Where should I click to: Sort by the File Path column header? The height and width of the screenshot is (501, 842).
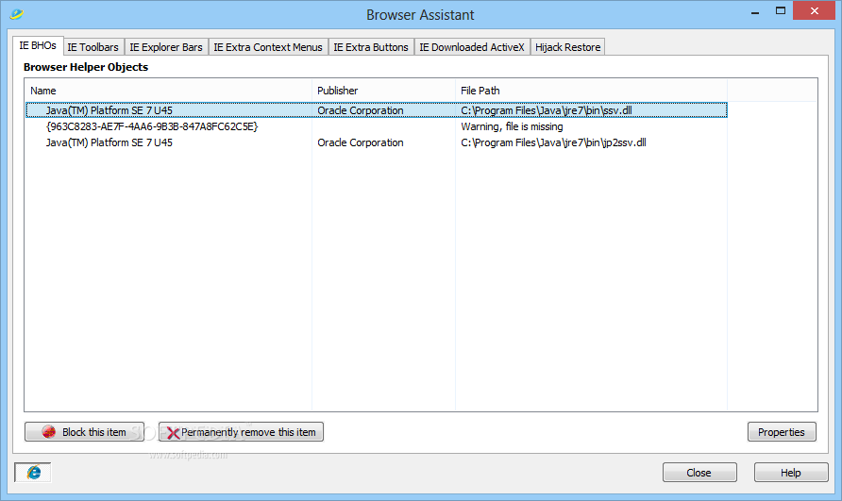point(591,91)
